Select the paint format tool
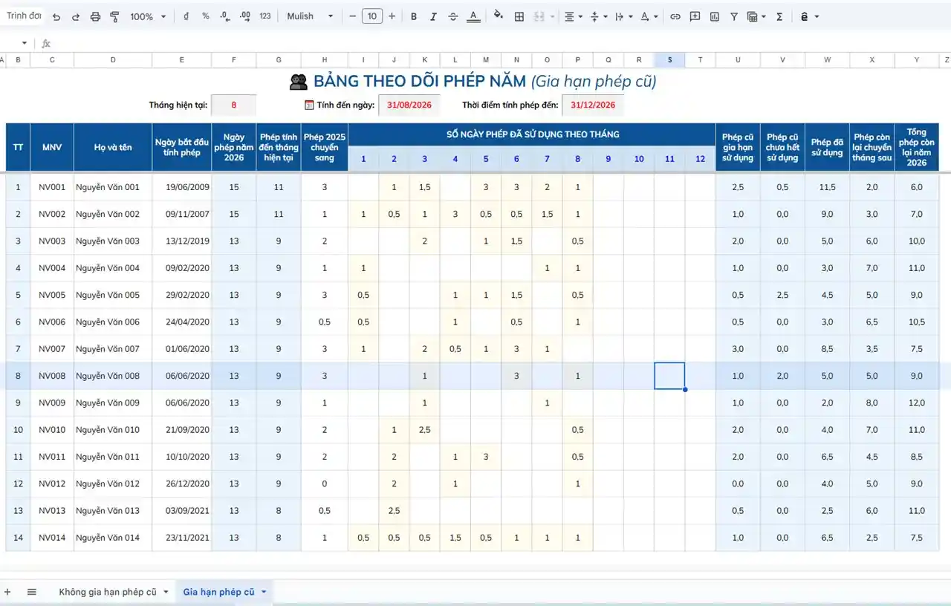951x606 pixels. tap(114, 16)
